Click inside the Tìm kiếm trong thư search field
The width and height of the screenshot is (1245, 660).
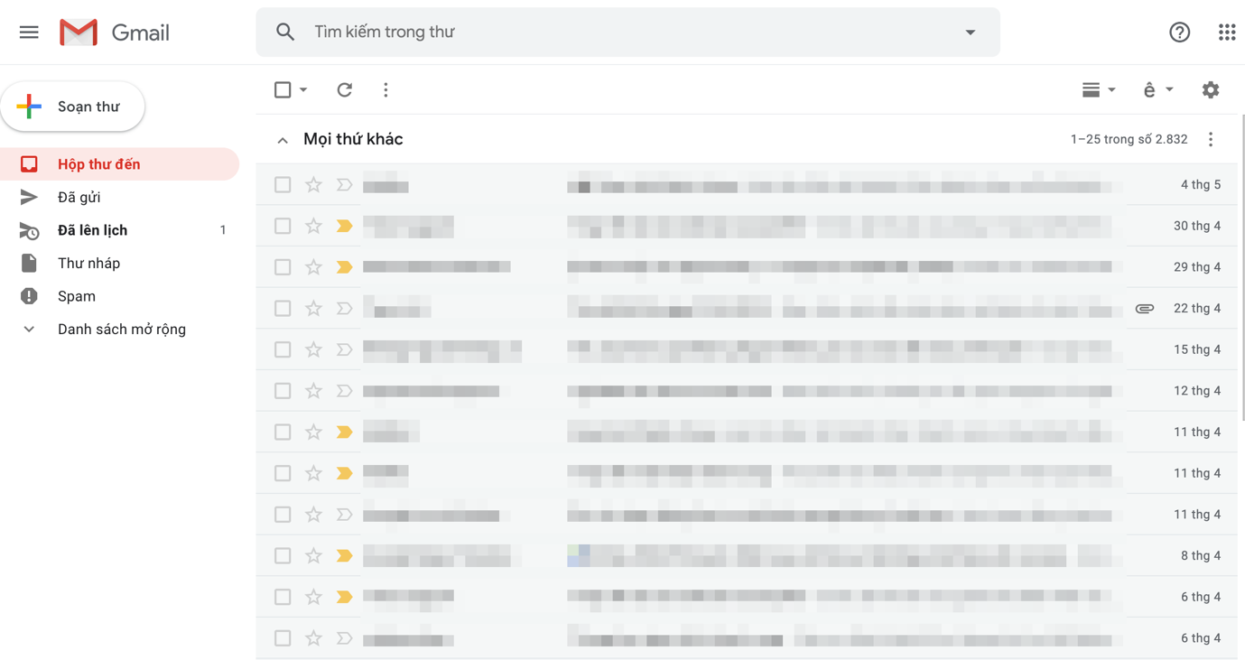542,32
